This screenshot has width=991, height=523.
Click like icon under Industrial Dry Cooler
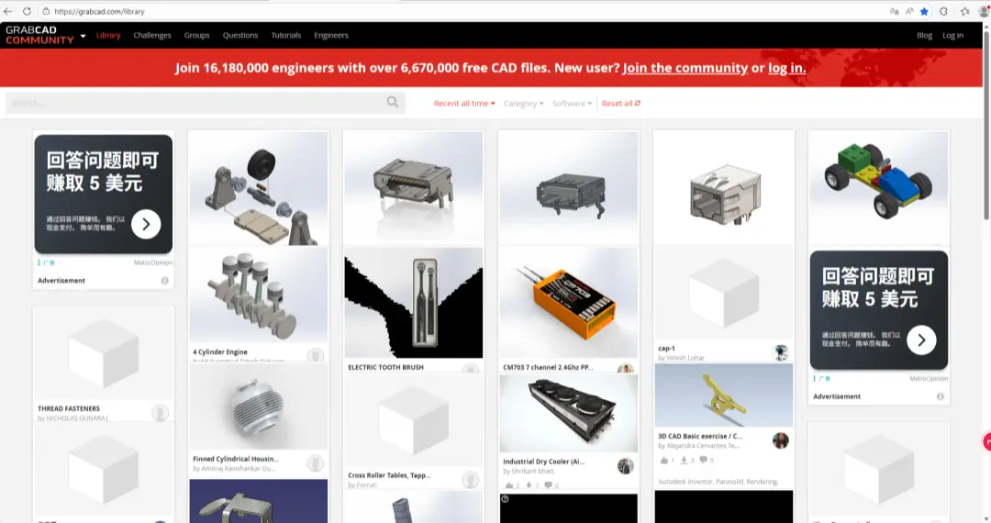[509, 485]
